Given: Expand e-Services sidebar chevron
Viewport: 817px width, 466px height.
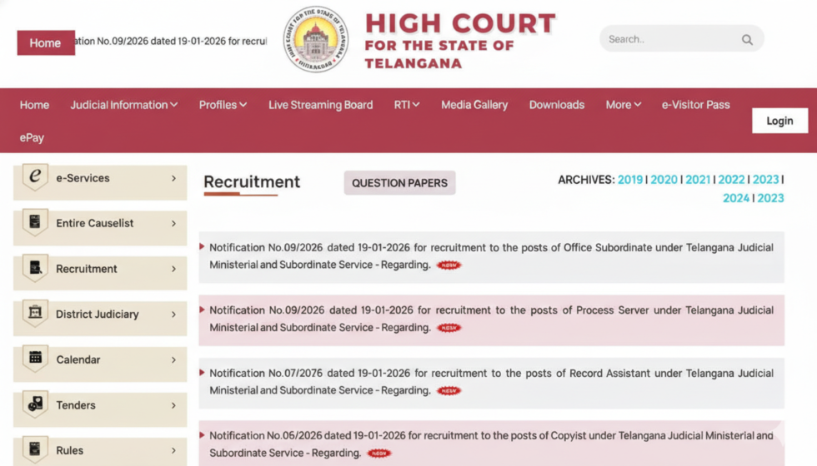Looking at the screenshot, I should (x=174, y=178).
